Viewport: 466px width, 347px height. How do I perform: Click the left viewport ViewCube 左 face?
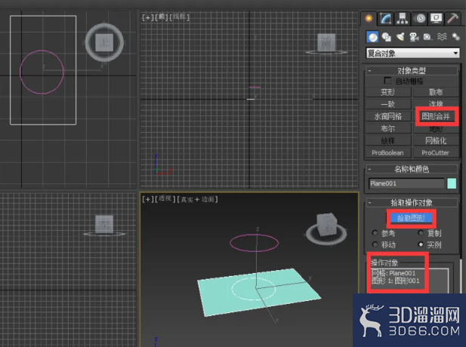pyautogui.click(x=104, y=224)
